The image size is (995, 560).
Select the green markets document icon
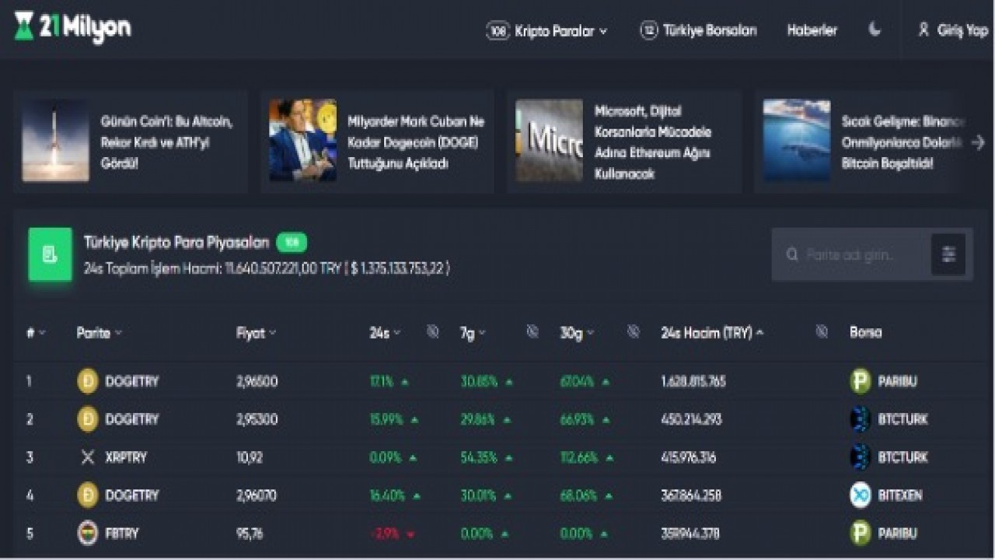[51, 254]
